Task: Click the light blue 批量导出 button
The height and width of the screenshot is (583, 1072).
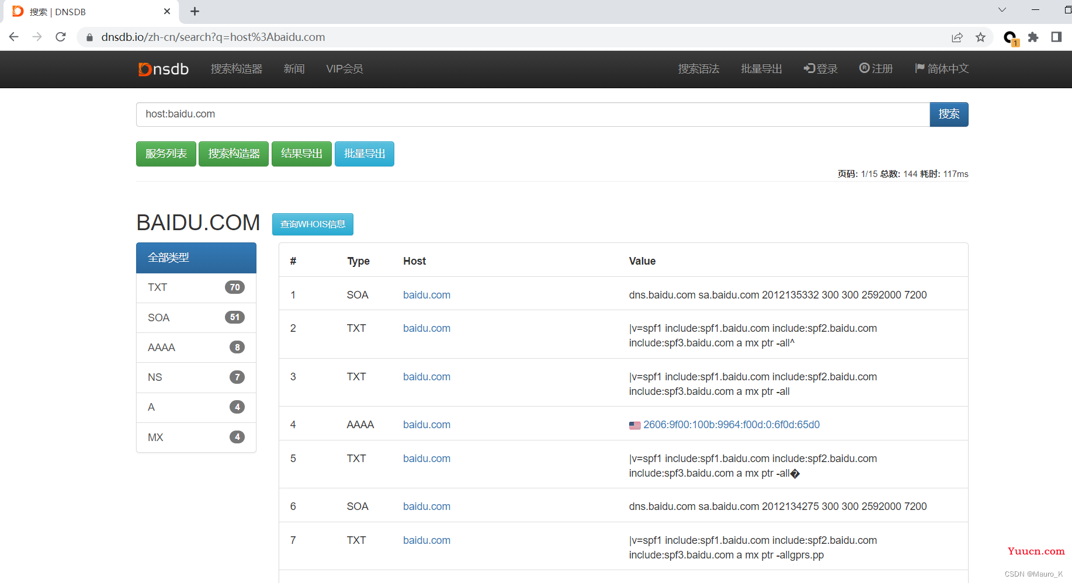Action: (365, 154)
